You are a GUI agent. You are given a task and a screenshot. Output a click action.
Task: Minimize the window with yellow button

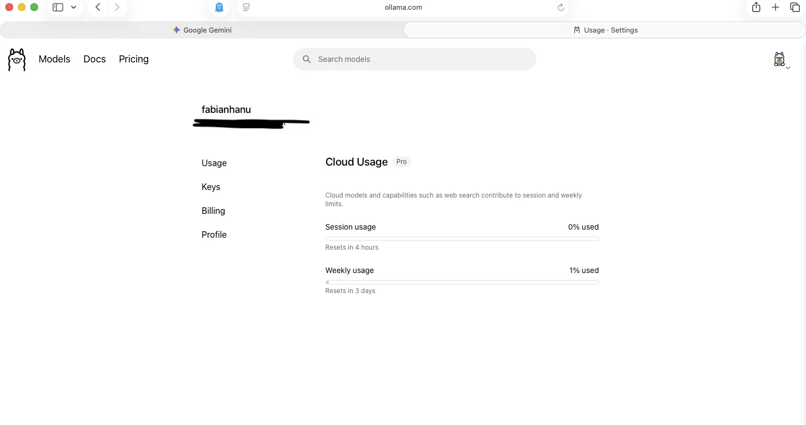coord(22,7)
